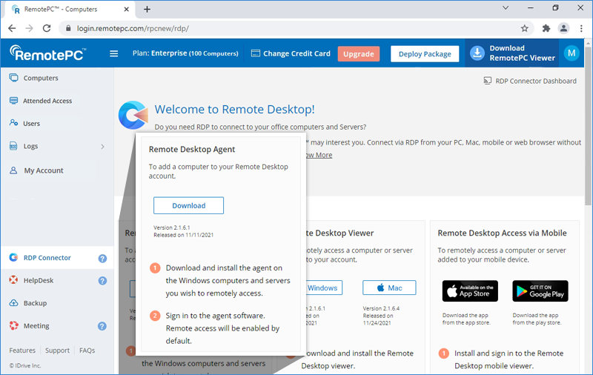Screen dimensions: 593x375
Task: Open the RDP Connector Dashboard link
Action: click(530, 81)
